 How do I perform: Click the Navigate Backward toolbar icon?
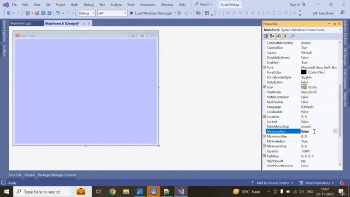pyautogui.click(x=9, y=13)
